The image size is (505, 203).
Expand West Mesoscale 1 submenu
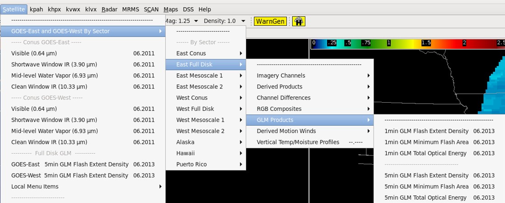click(x=206, y=120)
